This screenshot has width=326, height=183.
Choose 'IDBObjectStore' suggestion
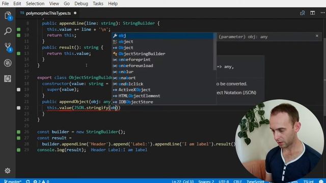pyautogui.click(x=163, y=102)
